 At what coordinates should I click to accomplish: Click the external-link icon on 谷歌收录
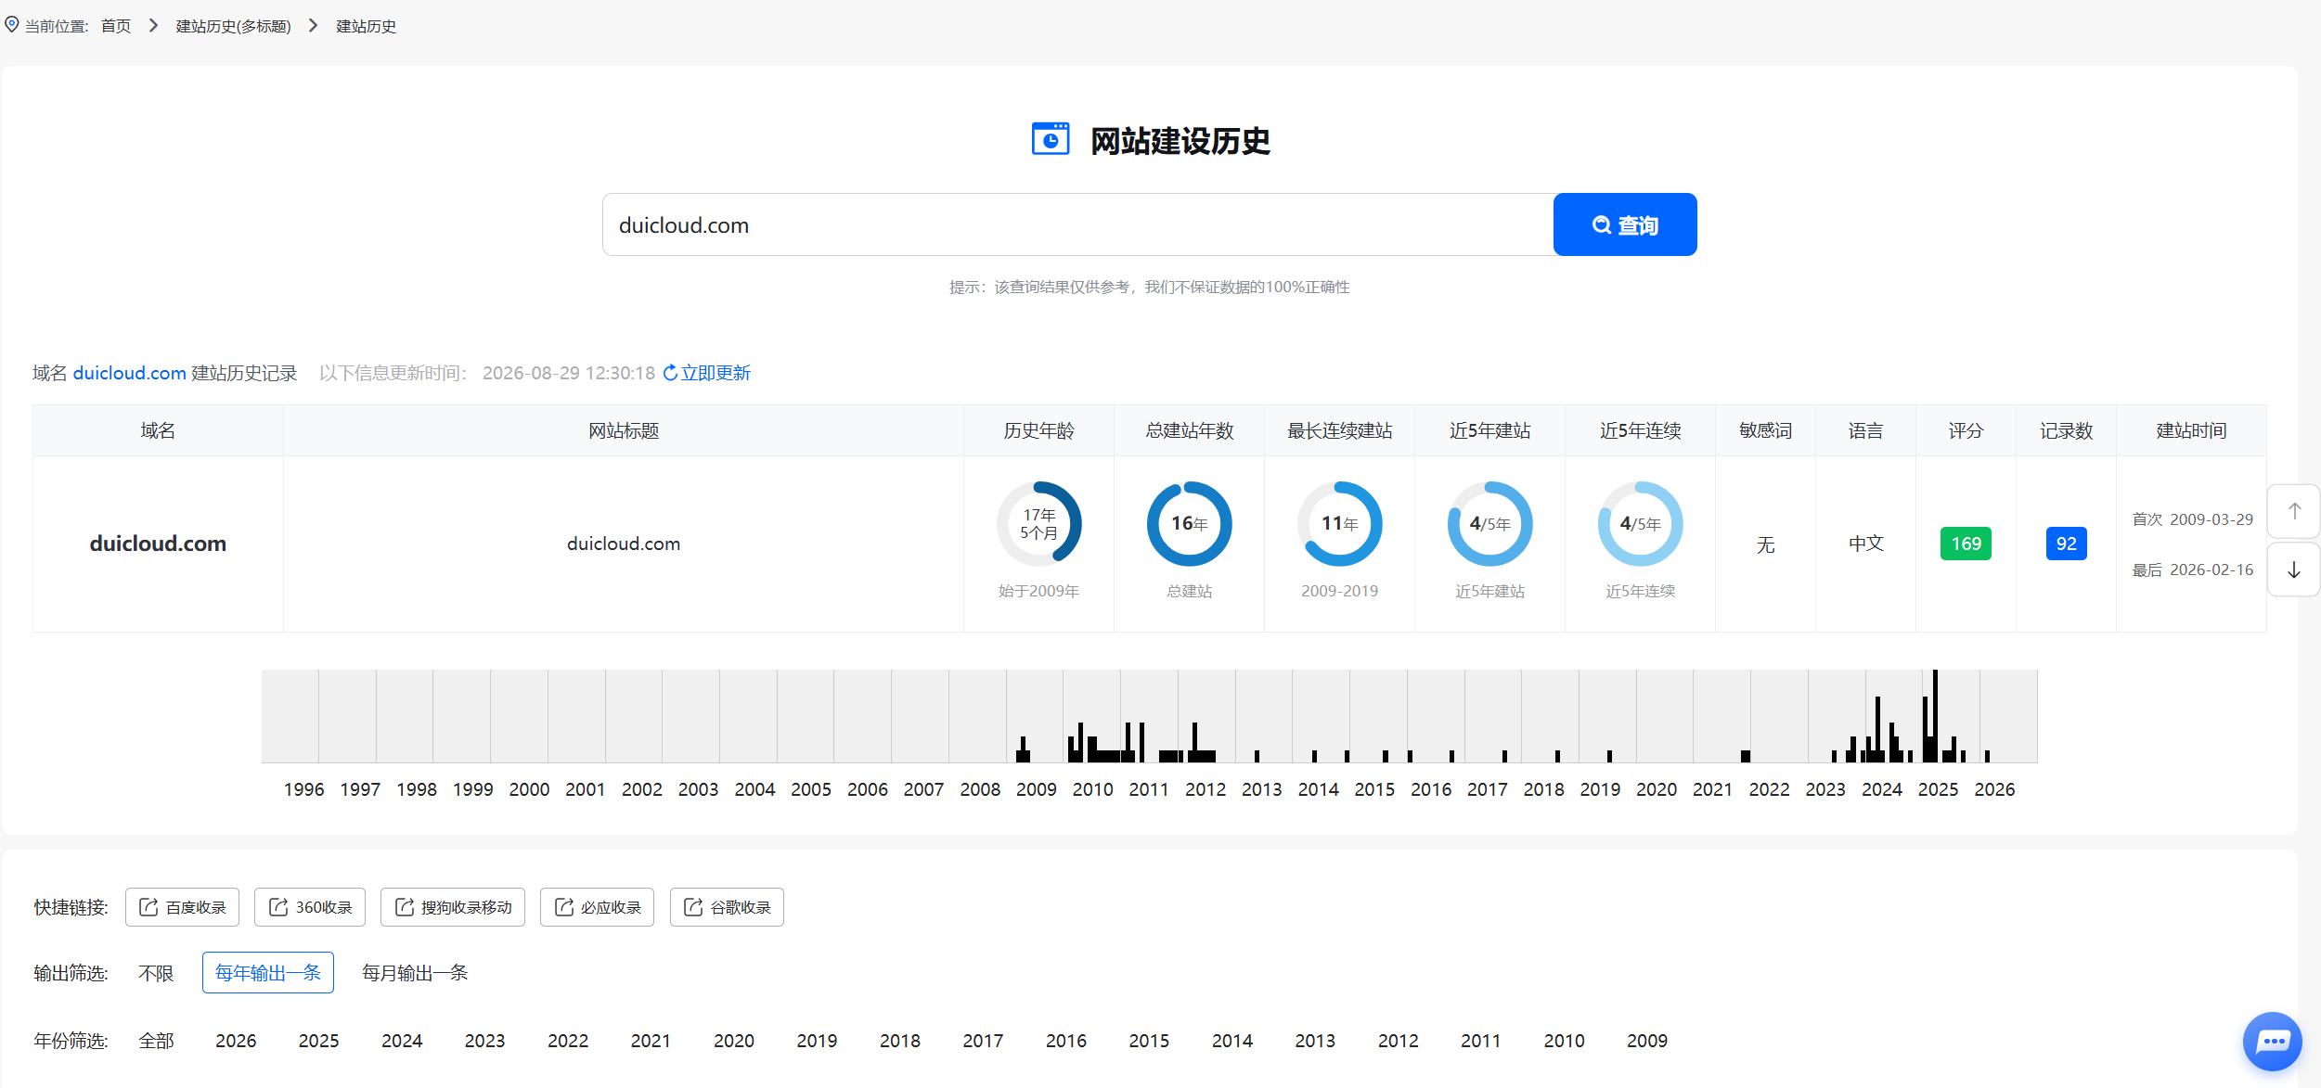point(693,907)
